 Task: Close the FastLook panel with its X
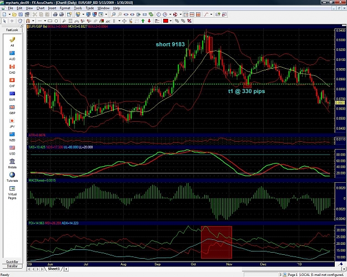21,26
